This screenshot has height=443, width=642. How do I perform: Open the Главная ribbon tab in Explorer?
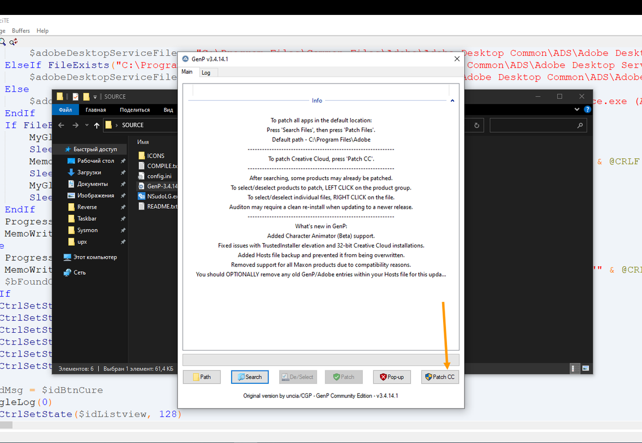tap(96, 110)
